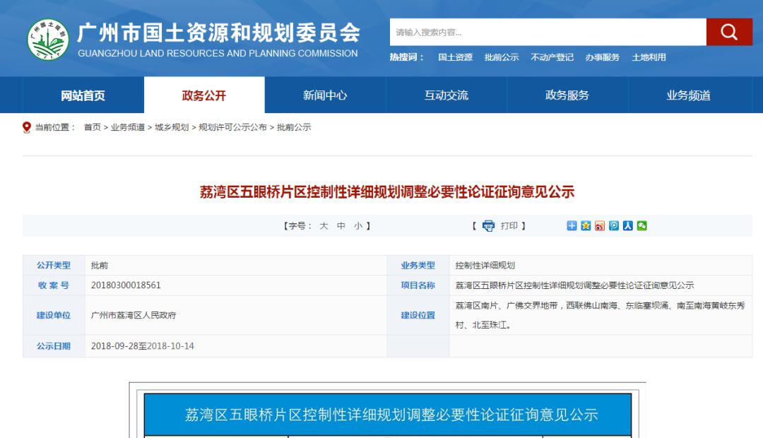Viewport: 763px width, 438px height.
Task: Click hot keyword 土地利用
Action: pyautogui.click(x=649, y=57)
